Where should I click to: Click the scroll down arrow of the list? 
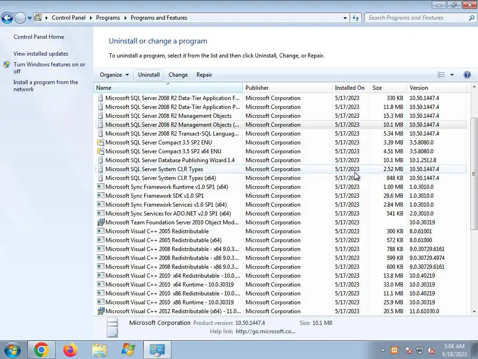tap(474, 311)
